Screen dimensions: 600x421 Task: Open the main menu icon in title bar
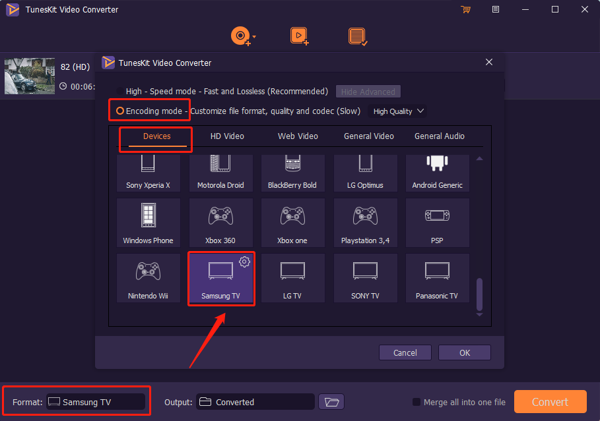[496, 9]
